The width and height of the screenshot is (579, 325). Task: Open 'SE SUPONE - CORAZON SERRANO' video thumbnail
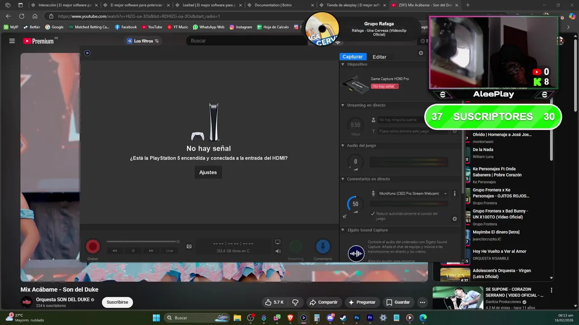pos(458,298)
